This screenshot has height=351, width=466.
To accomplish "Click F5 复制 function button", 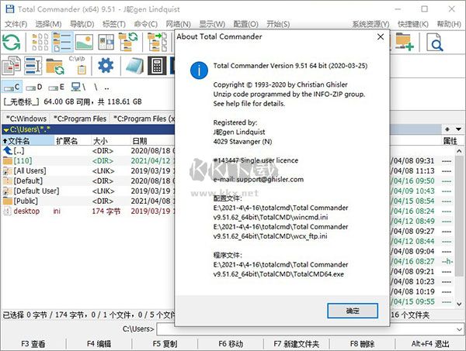I will (165, 344).
